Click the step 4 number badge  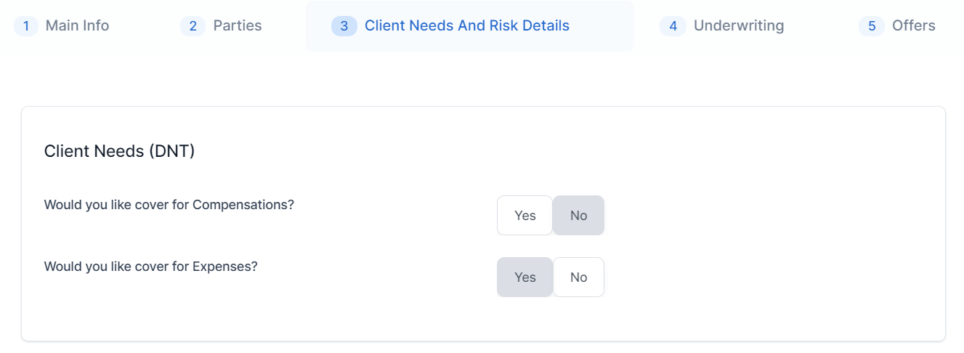click(673, 26)
